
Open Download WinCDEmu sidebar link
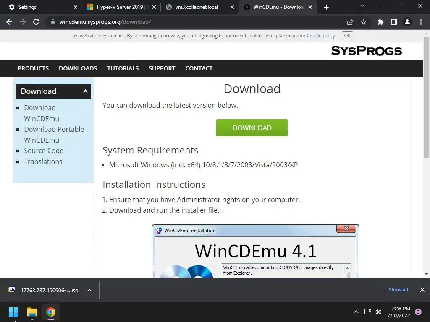(x=42, y=113)
